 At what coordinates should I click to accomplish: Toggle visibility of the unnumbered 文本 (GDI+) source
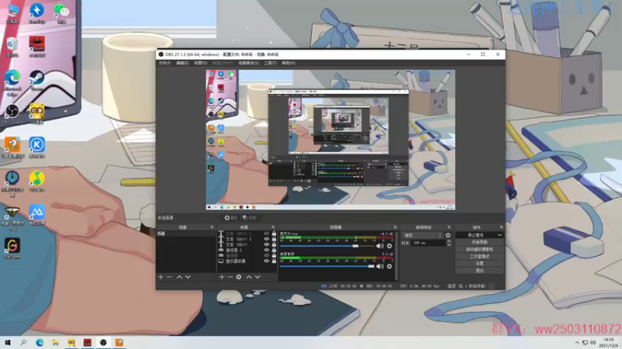[267, 244]
